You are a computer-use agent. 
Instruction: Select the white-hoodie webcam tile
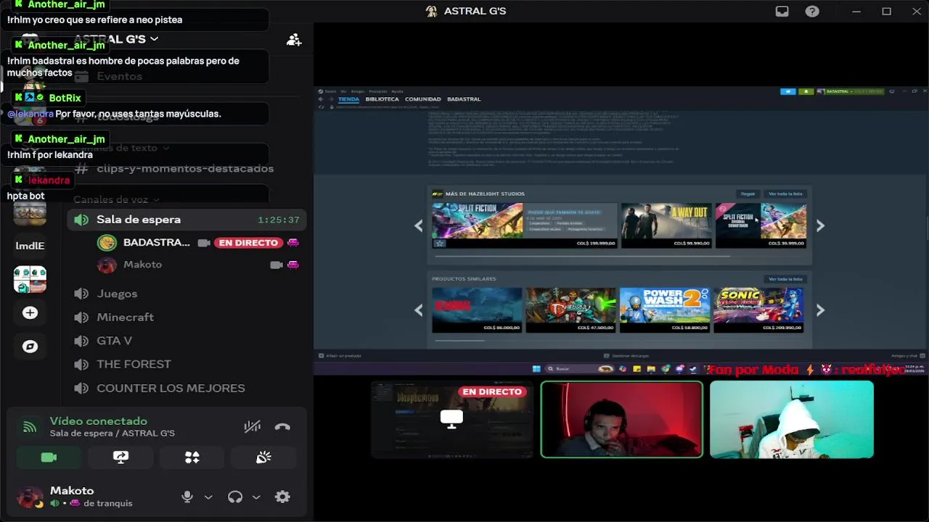pyautogui.click(x=792, y=420)
